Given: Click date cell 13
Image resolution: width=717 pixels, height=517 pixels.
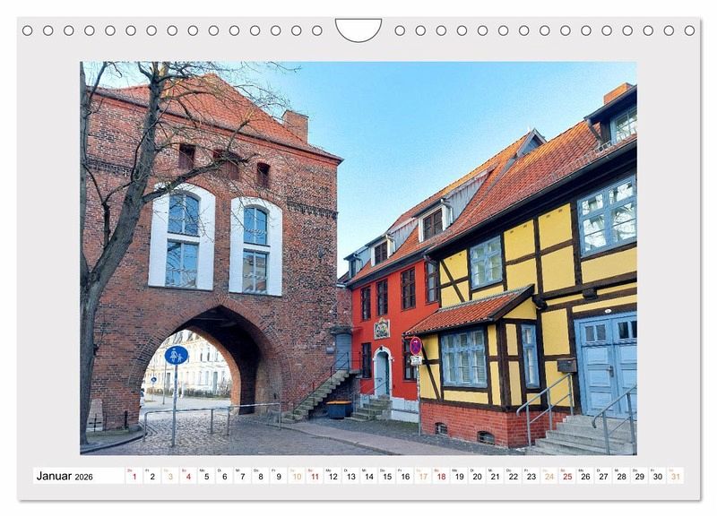Looking at the screenshot, I should [x=350, y=476].
